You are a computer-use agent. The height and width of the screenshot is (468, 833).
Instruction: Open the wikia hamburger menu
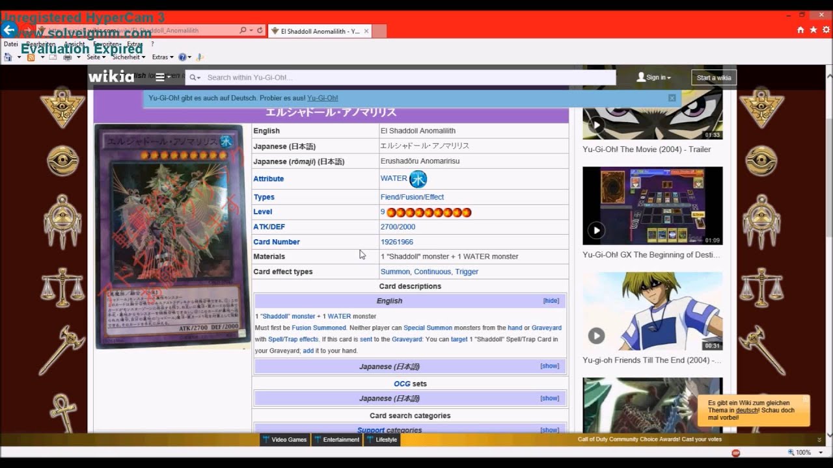pos(160,77)
